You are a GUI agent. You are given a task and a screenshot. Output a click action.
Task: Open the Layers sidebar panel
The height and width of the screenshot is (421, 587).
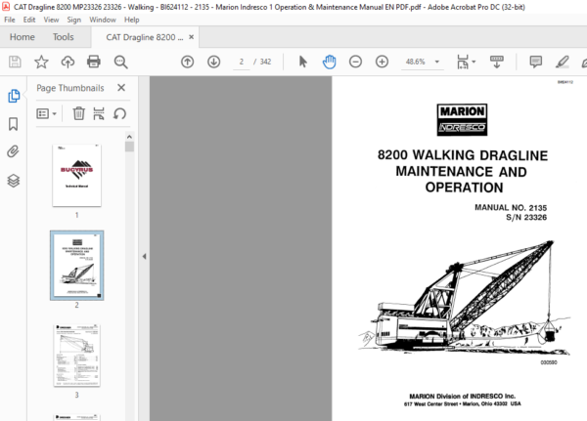coord(14,181)
